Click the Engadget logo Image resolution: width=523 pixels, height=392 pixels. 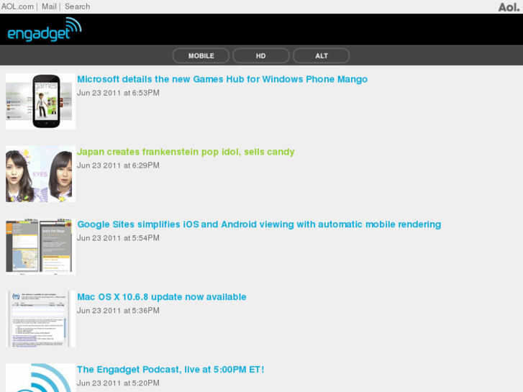click(45, 29)
